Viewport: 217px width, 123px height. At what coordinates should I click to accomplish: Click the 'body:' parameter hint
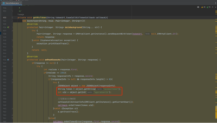click(x=148, y=34)
